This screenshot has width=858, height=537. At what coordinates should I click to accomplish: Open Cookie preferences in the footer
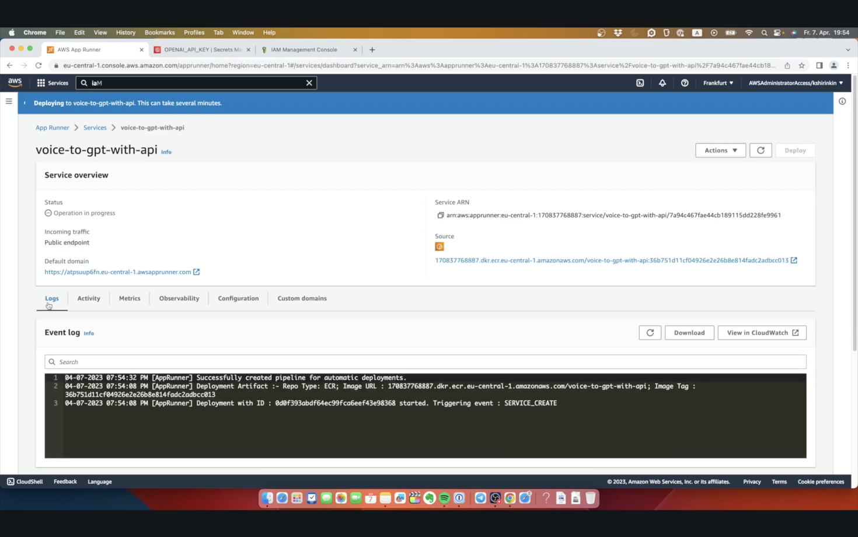point(821,482)
